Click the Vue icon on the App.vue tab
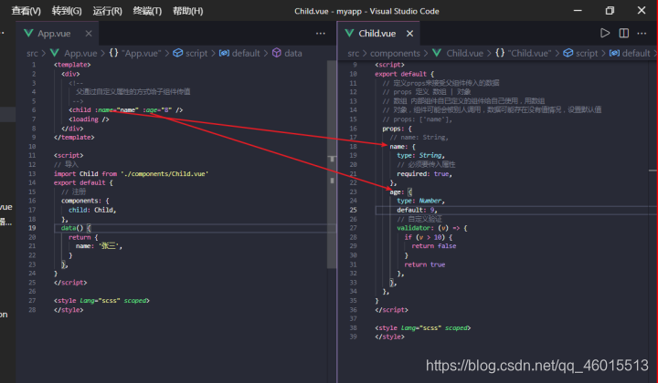Image resolution: width=658 pixels, height=383 pixels. point(28,33)
